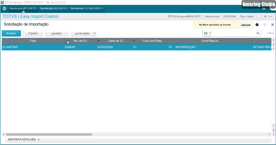
Task: Close the inactive middle Manutenção tab via its x
Action: click(x=67, y=8)
